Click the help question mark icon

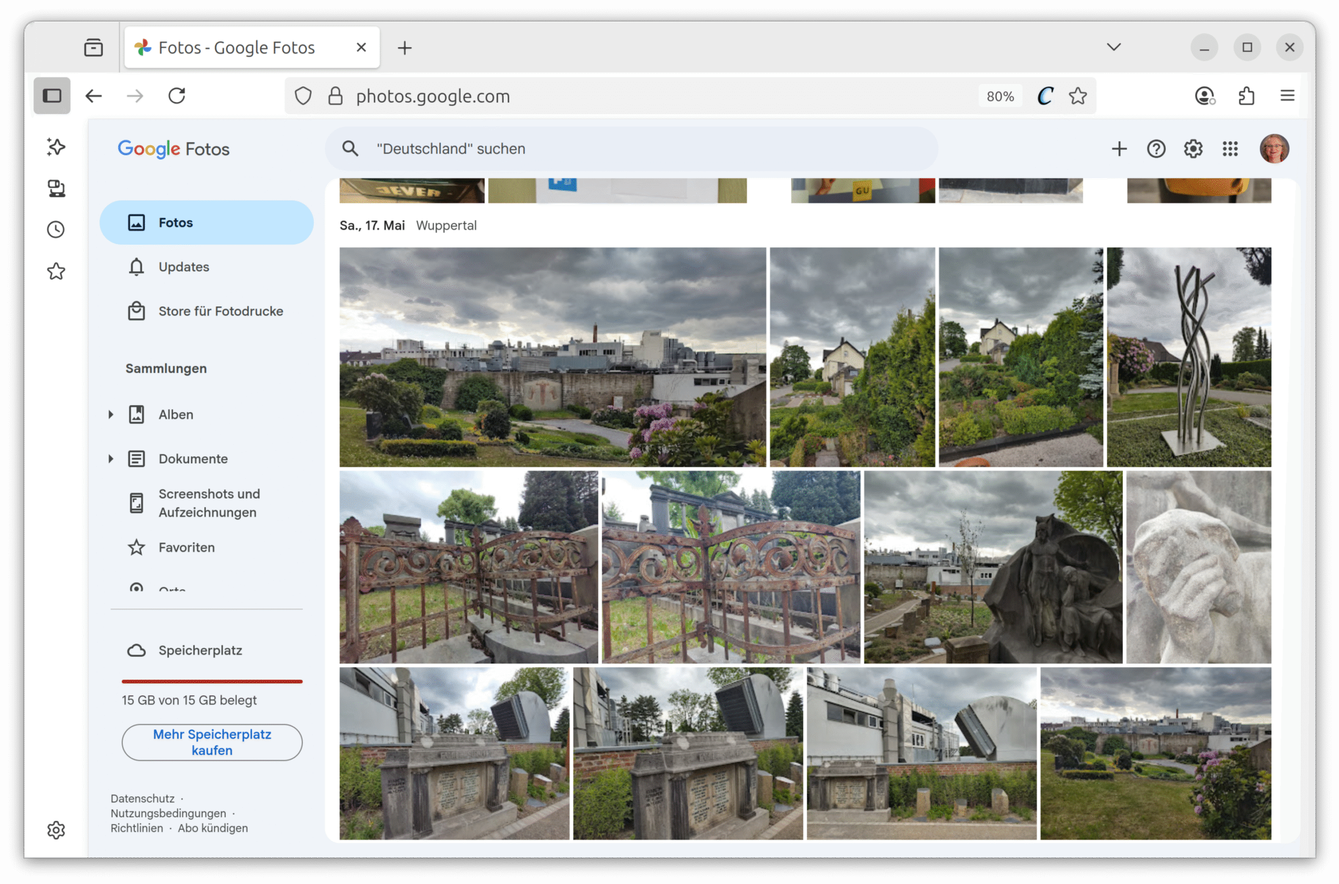(1156, 149)
